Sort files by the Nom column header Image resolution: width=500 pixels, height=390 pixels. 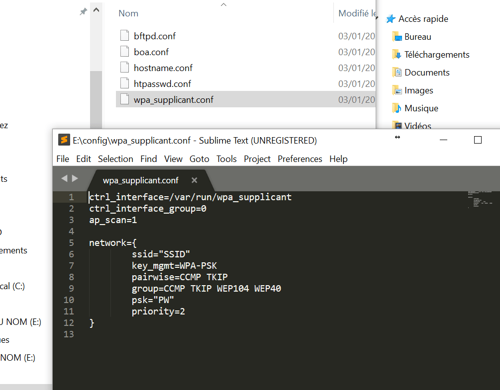pos(128,13)
